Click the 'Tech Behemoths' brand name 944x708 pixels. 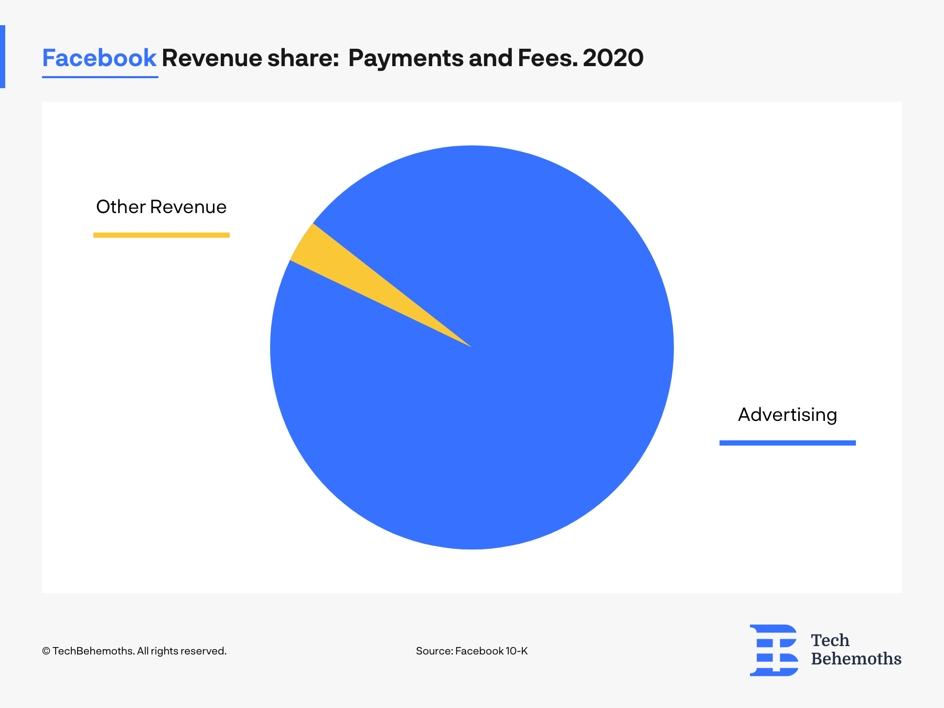[x=856, y=649]
